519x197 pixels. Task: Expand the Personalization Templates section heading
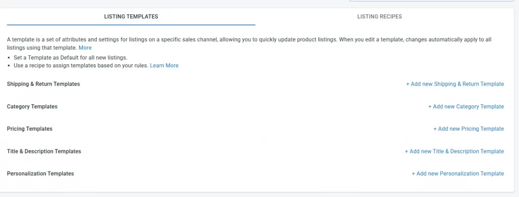click(41, 174)
